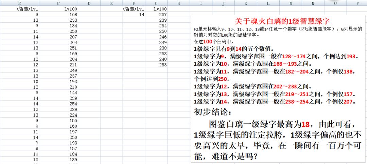Viewport: 367px width, 164px height.
Task: Select cell 169 in column C
Action: pos(58,54)
